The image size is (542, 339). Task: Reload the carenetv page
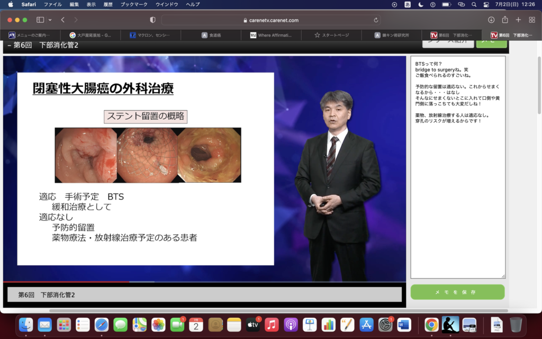coord(376,20)
